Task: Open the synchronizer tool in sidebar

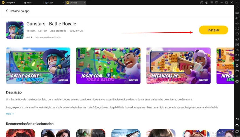Action: click(x=237, y=60)
